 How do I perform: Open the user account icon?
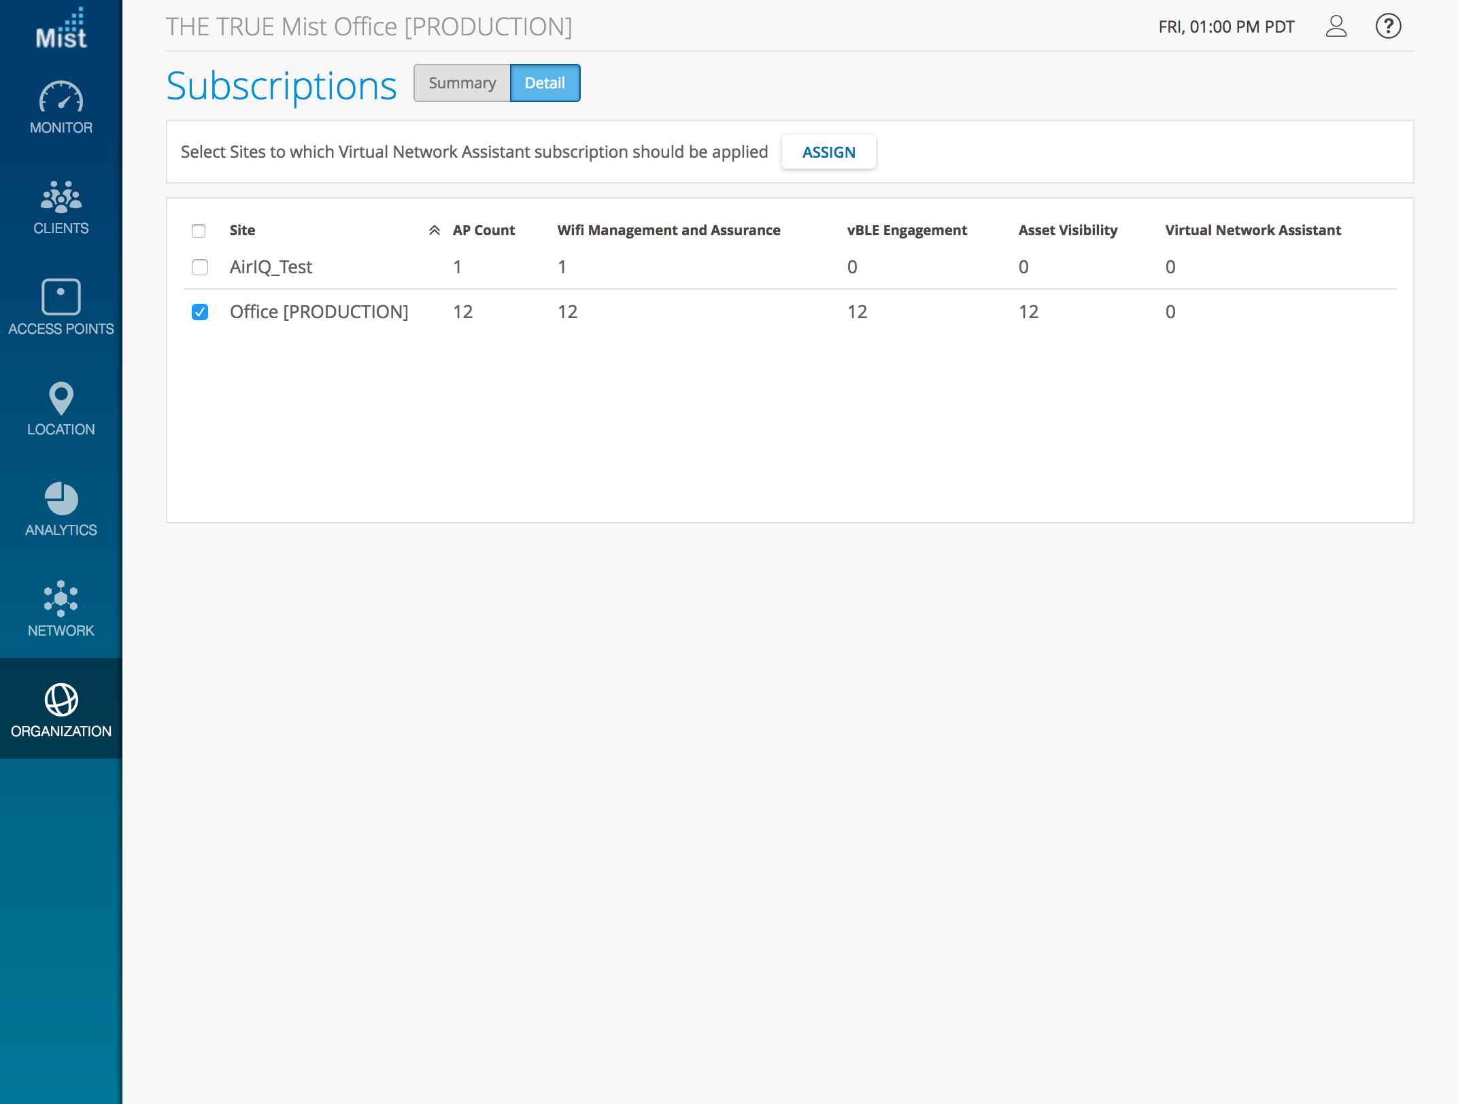(x=1336, y=27)
